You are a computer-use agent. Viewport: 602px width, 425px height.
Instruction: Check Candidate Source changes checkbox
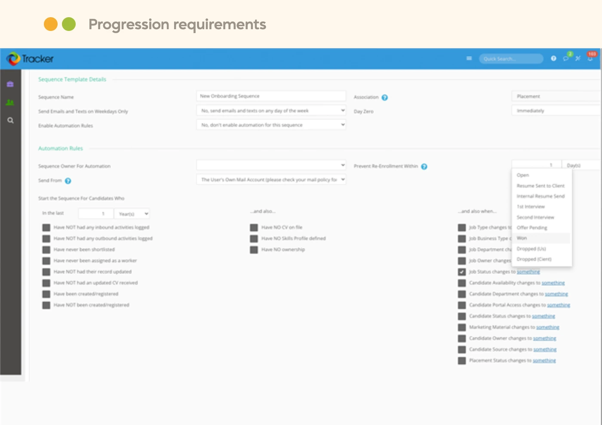[462, 350]
